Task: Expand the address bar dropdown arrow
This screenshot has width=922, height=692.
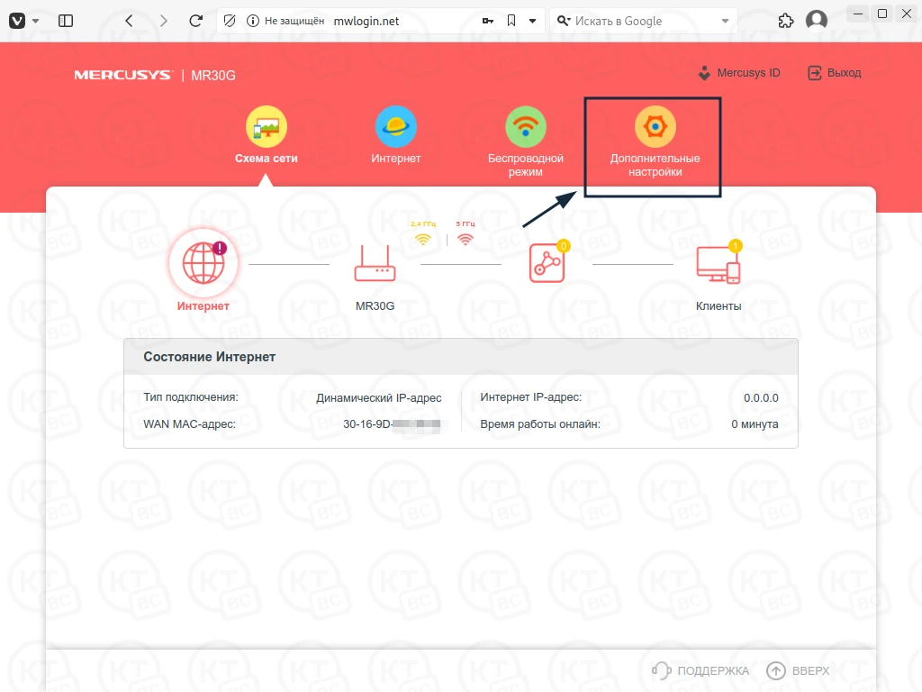Action: tap(533, 22)
